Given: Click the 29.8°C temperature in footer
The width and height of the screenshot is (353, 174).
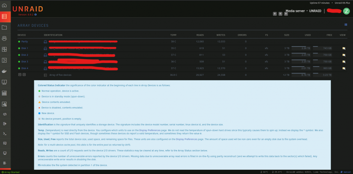Looking at the screenshot, I should pyautogui.click(x=277, y=172).
